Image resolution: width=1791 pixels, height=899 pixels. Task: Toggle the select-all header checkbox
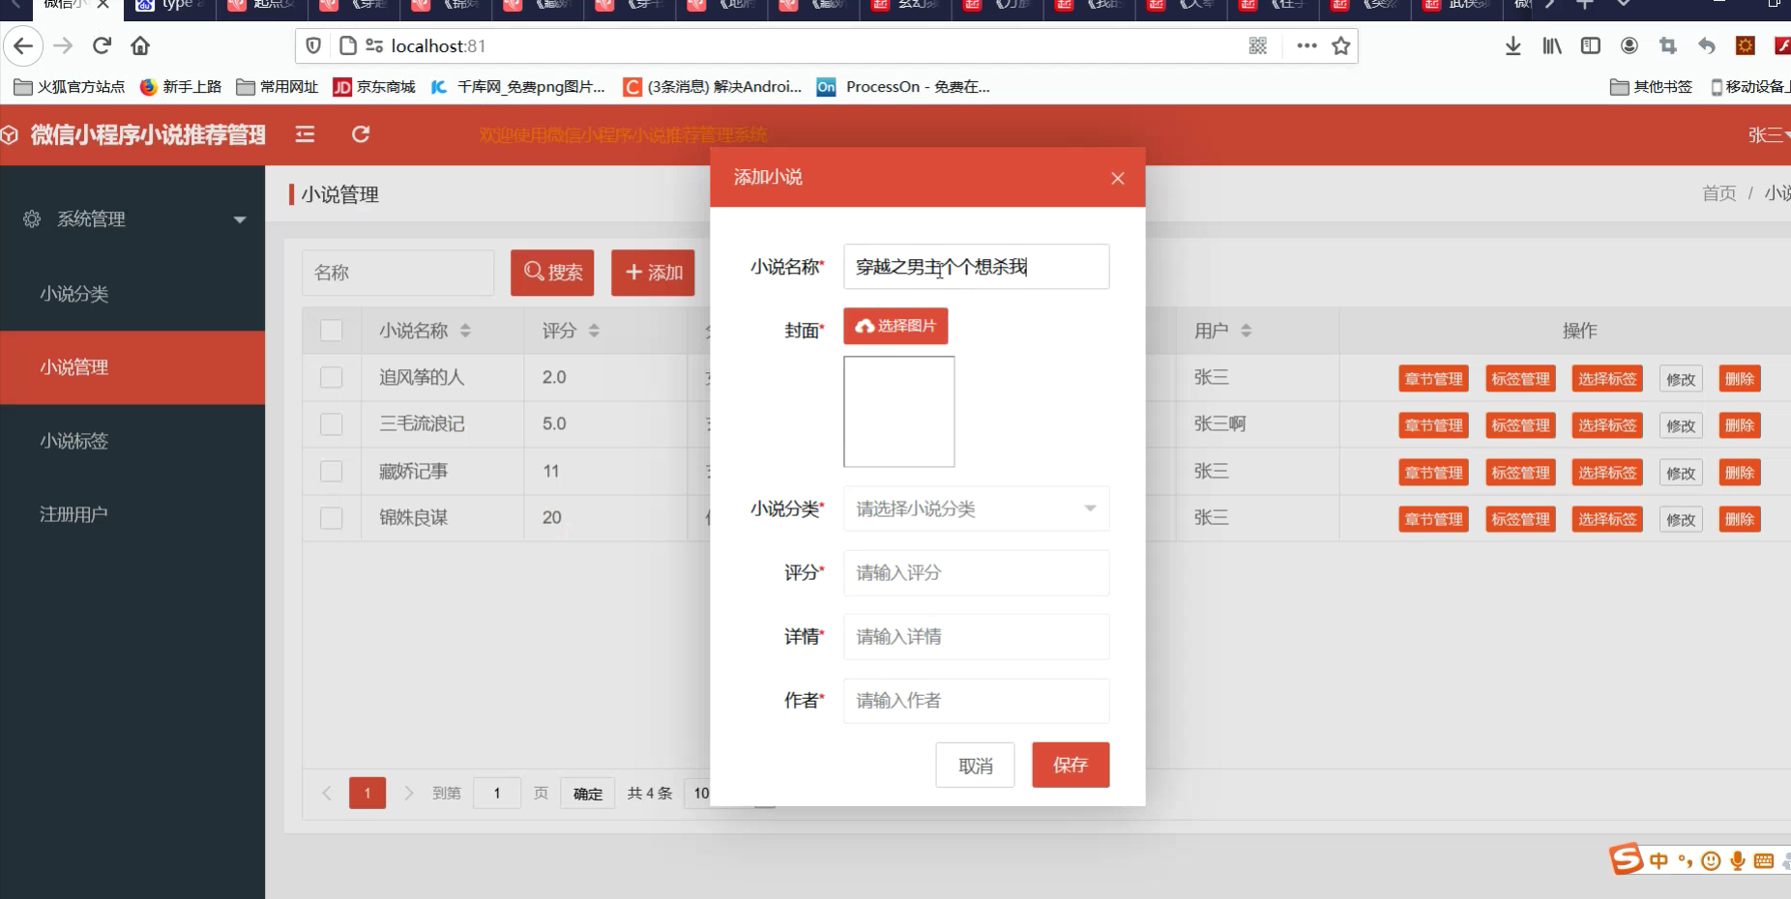tap(331, 331)
